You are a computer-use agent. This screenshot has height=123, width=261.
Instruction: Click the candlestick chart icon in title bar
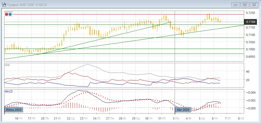click(4, 4)
